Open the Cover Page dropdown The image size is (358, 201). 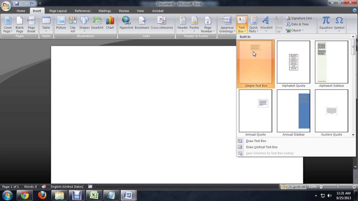pyautogui.click(x=8, y=25)
